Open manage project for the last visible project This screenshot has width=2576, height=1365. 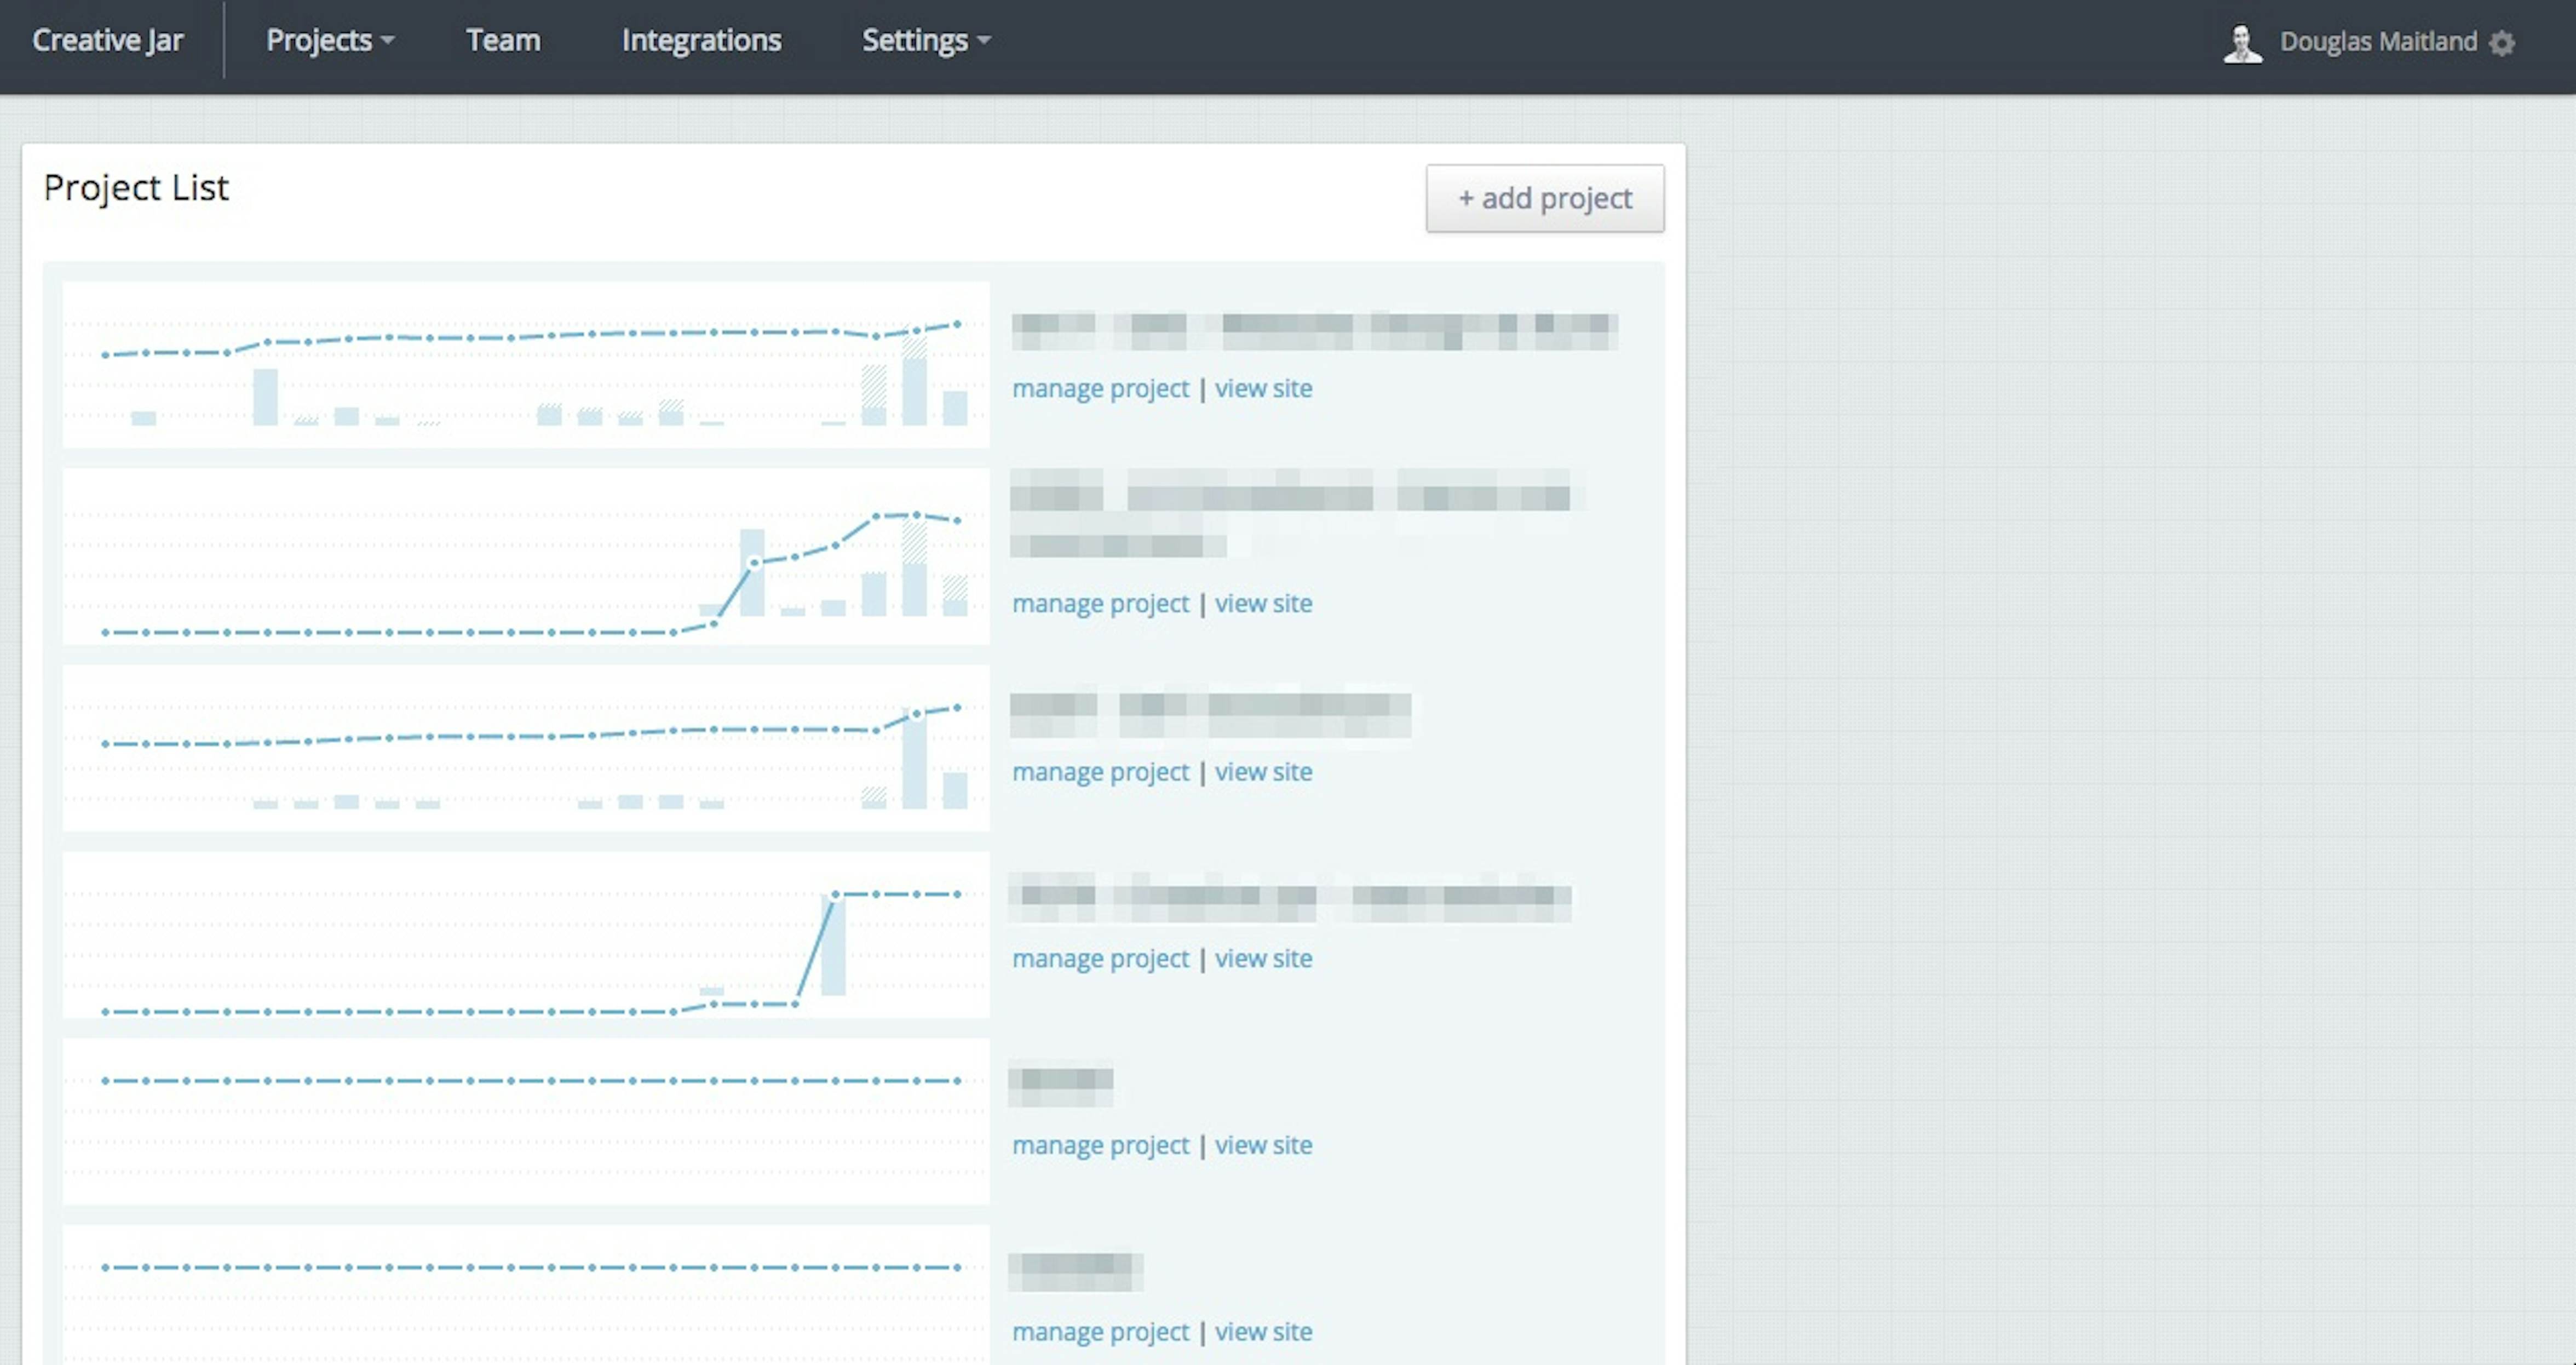1100,1332
